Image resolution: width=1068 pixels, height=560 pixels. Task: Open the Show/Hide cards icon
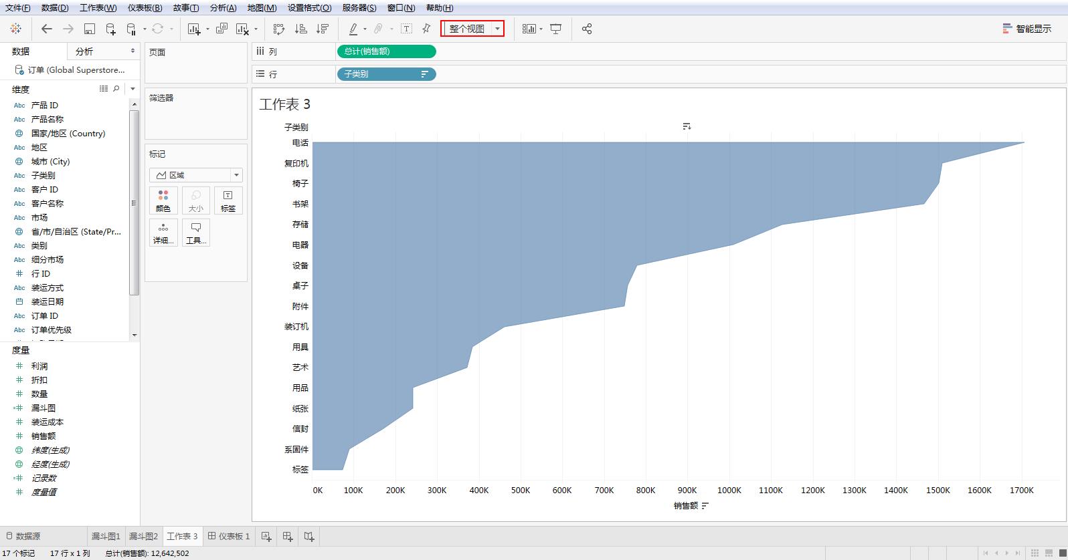529,29
